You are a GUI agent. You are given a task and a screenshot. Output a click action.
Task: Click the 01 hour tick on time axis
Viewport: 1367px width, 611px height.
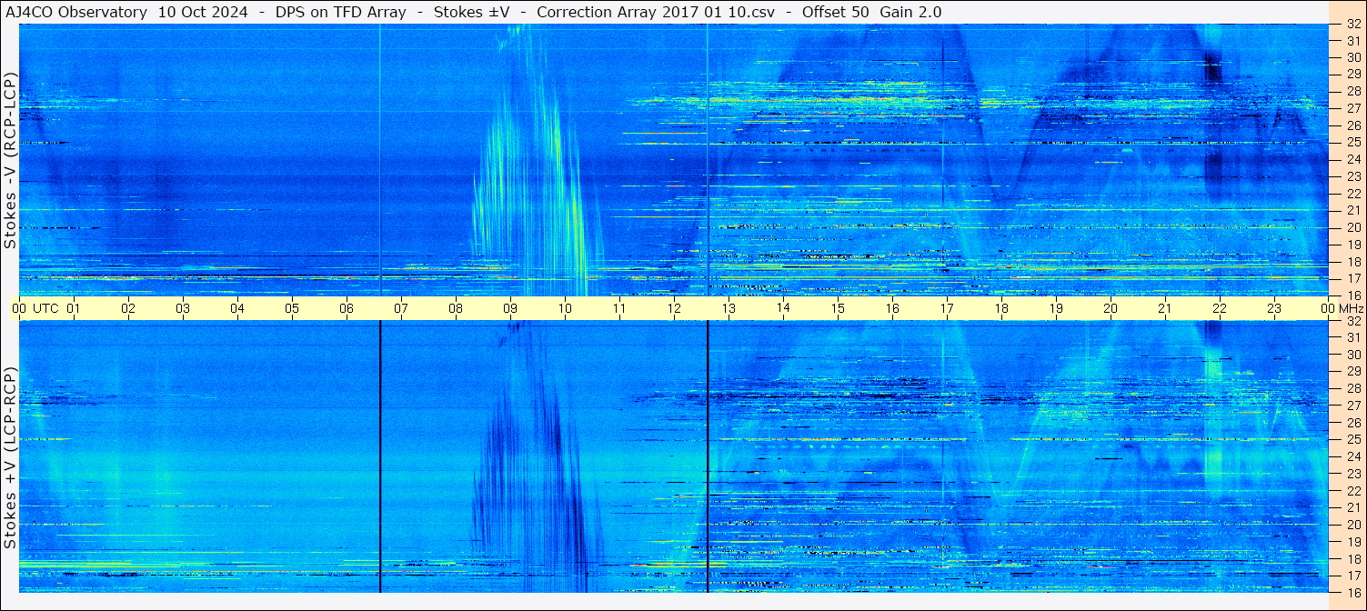pos(74,308)
